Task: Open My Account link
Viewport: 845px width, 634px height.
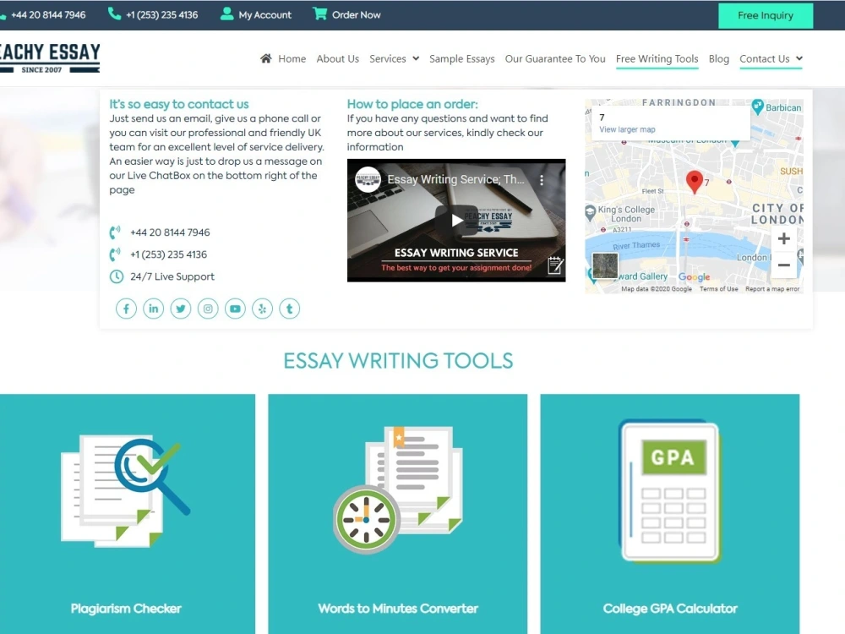Action: tap(265, 15)
